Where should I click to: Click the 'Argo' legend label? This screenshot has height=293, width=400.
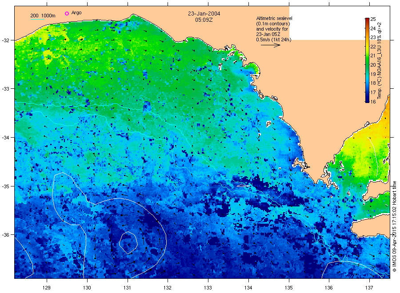point(76,13)
